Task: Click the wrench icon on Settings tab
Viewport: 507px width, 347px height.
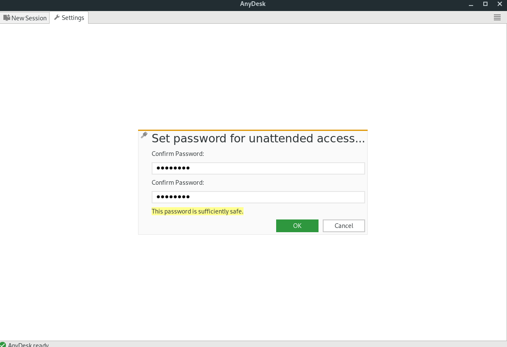Action: point(57,17)
